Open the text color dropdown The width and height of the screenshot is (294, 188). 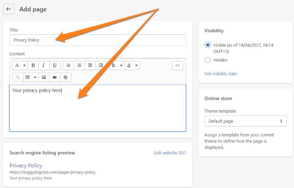point(132,66)
